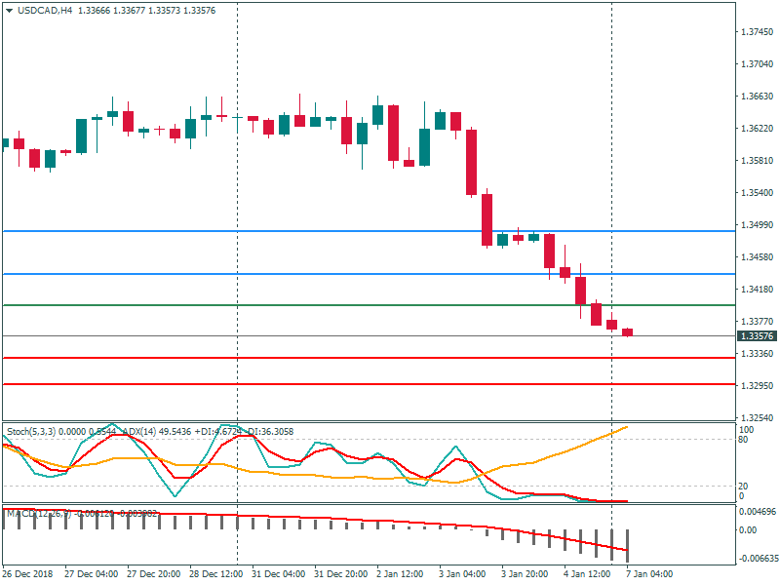The width and height of the screenshot is (780, 585).
Task: Click the 4 Jan 12:00 time label
Action: tap(587, 574)
